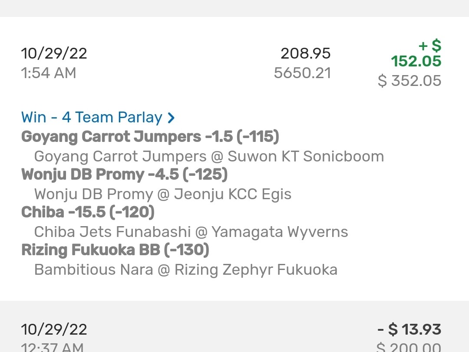Expand the 4 Team Parlay chevron arrow
Image resolution: width=469 pixels, height=352 pixels.
coord(171,118)
